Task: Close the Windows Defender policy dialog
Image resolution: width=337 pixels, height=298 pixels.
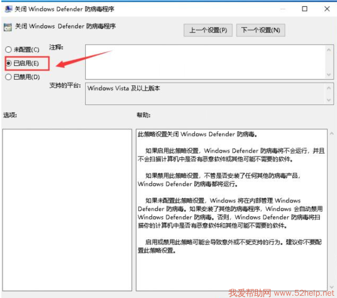Action: click(x=327, y=9)
